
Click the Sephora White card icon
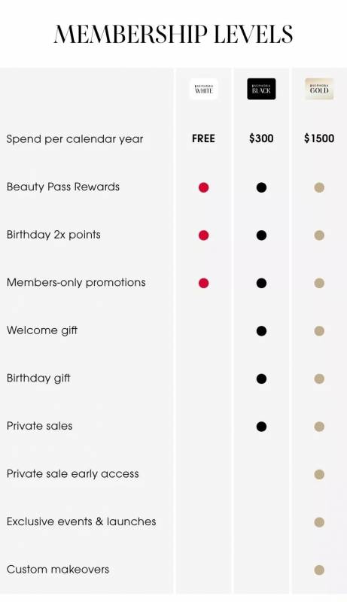coord(203,89)
